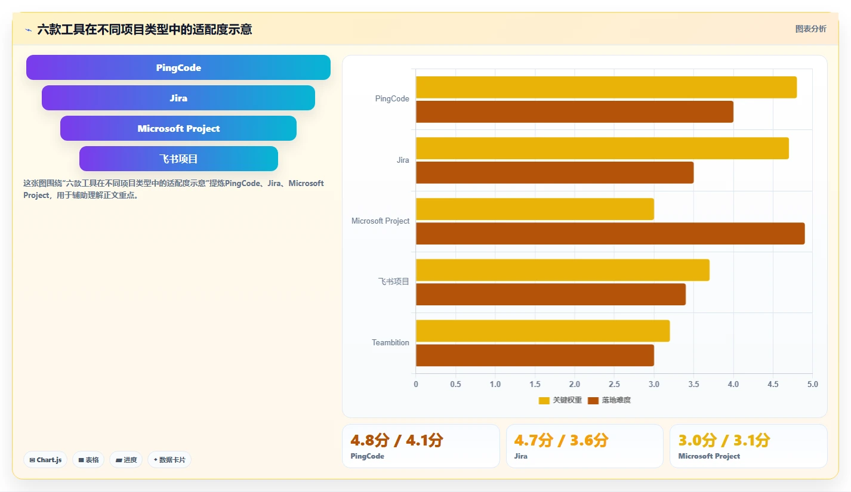Click the Teambition y-axis label
This screenshot has width=851, height=492.
(x=390, y=342)
